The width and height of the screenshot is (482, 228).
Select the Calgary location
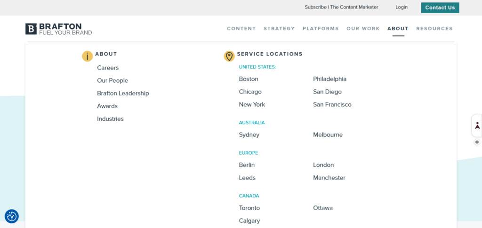click(x=249, y=221)
